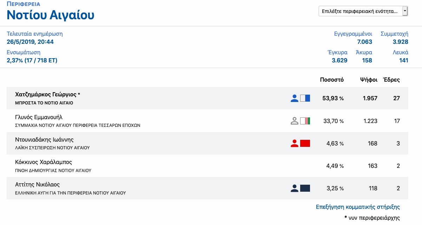Image resolution: width=422 pixels, height=225 pixels.
Task: Click the Έδρες column header
Action: click(x=391, y=80)
